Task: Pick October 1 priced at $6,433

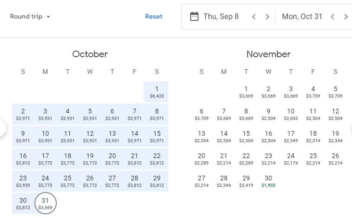Action: click(157, 92)
